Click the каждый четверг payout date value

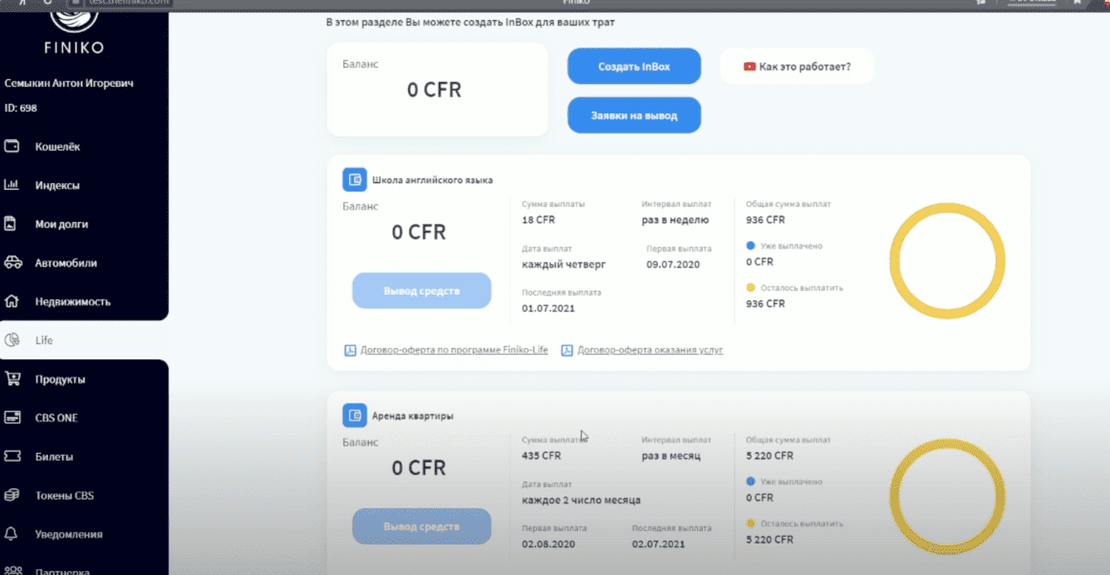pos(564,264)
